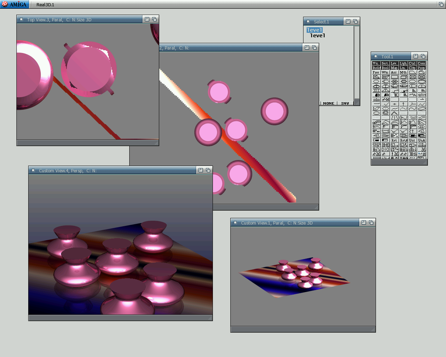Click the DIO tool icon
Screen dimensions: 446x357
(385, 149)
